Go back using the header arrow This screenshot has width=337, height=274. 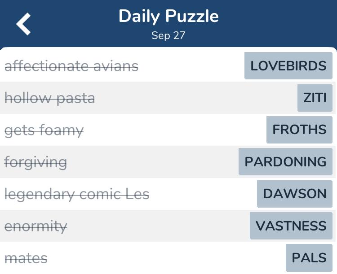tap(24, 24)
